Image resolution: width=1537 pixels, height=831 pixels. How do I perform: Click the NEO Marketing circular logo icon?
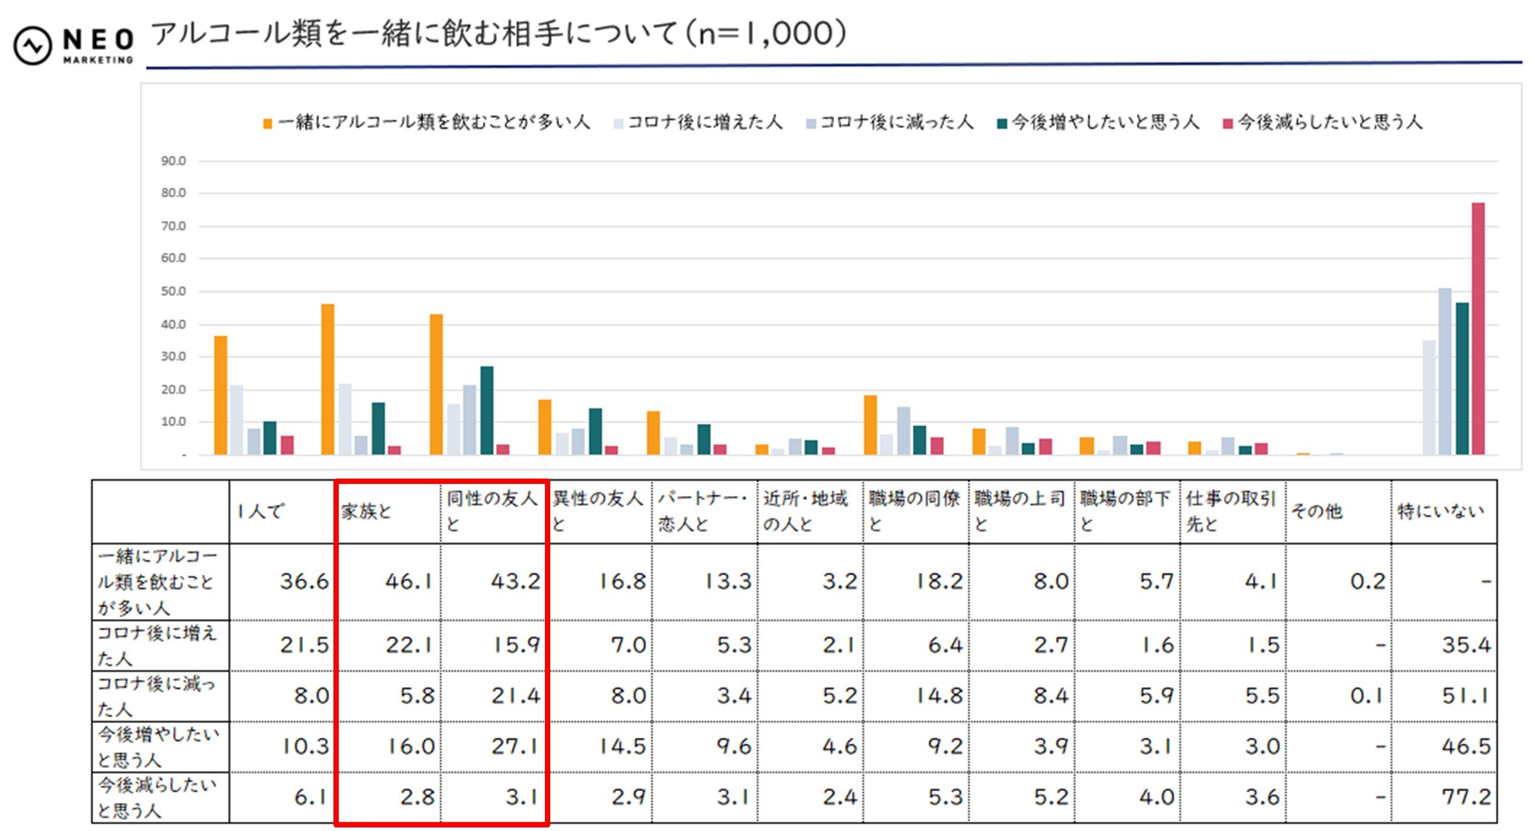33,46
